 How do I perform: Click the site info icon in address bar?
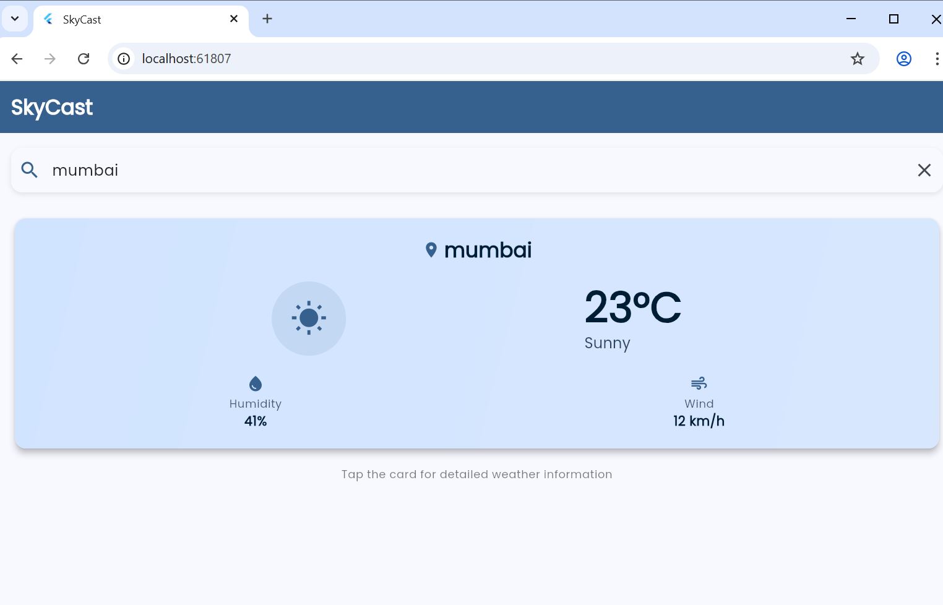point(124,58)
